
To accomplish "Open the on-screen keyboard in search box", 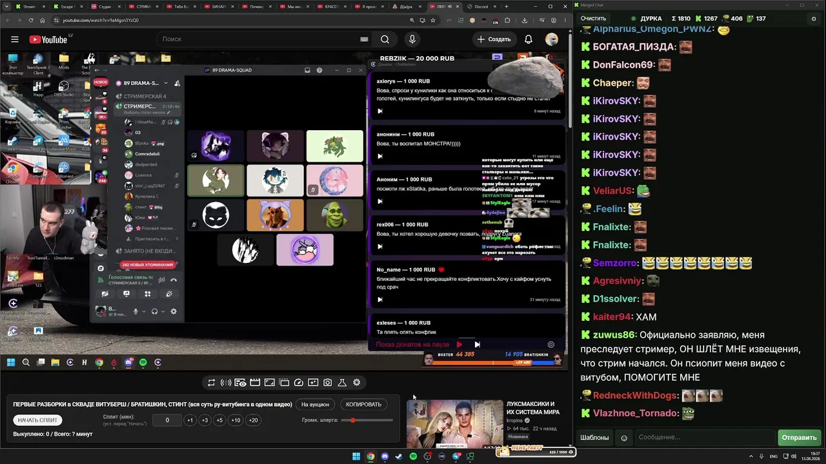I will click(x=364, y=39).
